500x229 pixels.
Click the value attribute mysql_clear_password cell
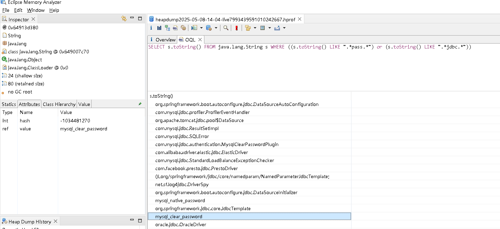coord(84,129)
